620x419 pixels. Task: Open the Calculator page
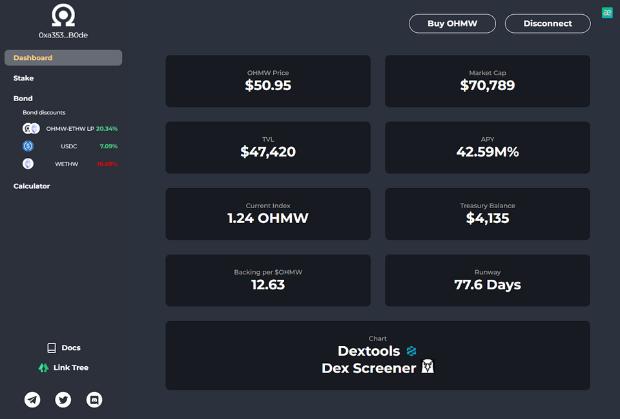click(x=32, y=186)
